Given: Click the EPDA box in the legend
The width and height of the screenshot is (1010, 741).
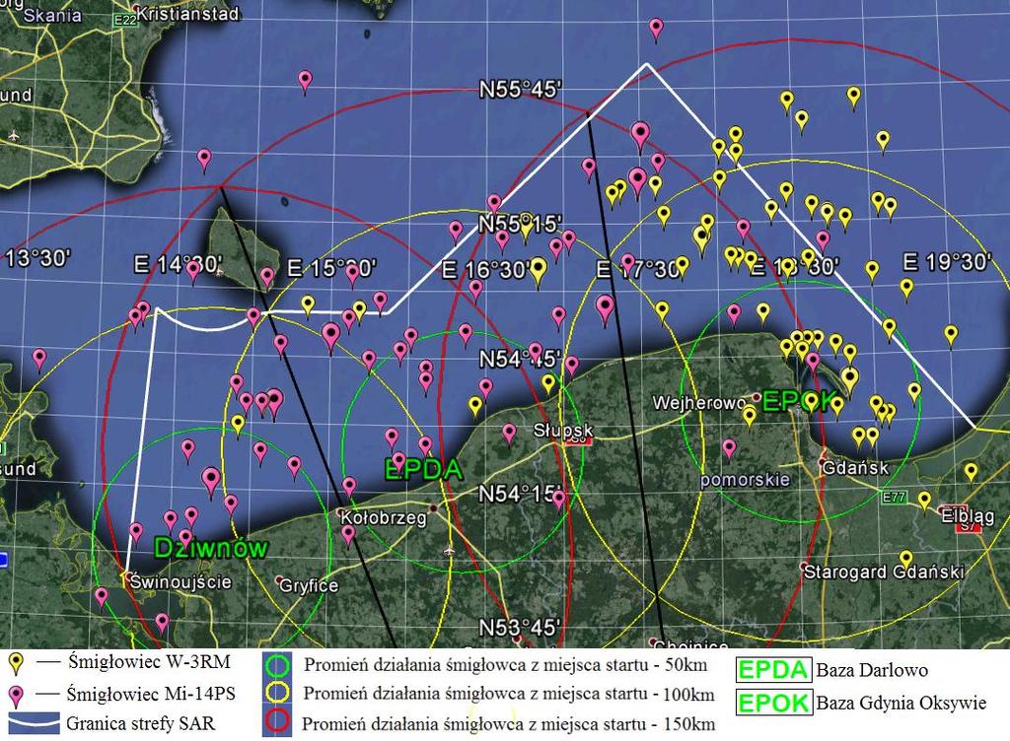Looking at the screenshot, I should pos(773,670).
